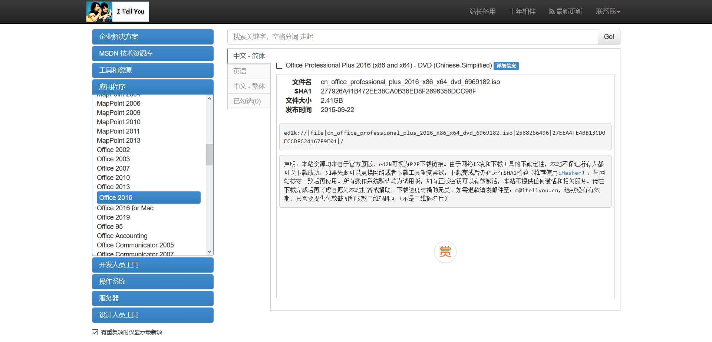Select Office 2002 in the list

[113, 150]
